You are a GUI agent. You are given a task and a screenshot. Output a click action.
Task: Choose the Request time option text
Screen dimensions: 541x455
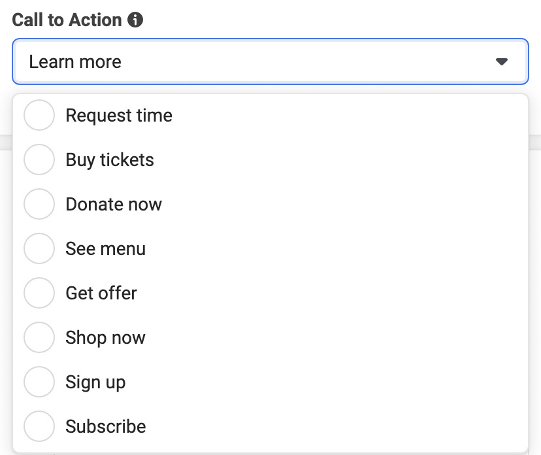click(119, 115)
